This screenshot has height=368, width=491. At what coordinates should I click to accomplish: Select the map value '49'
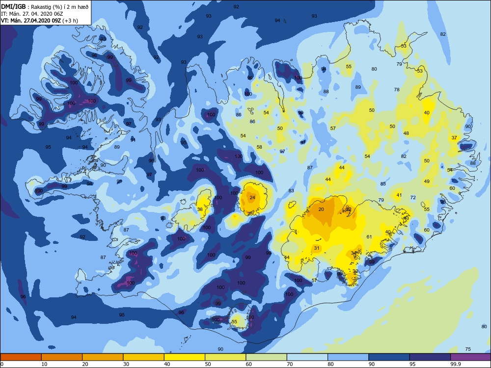(427, 181)
